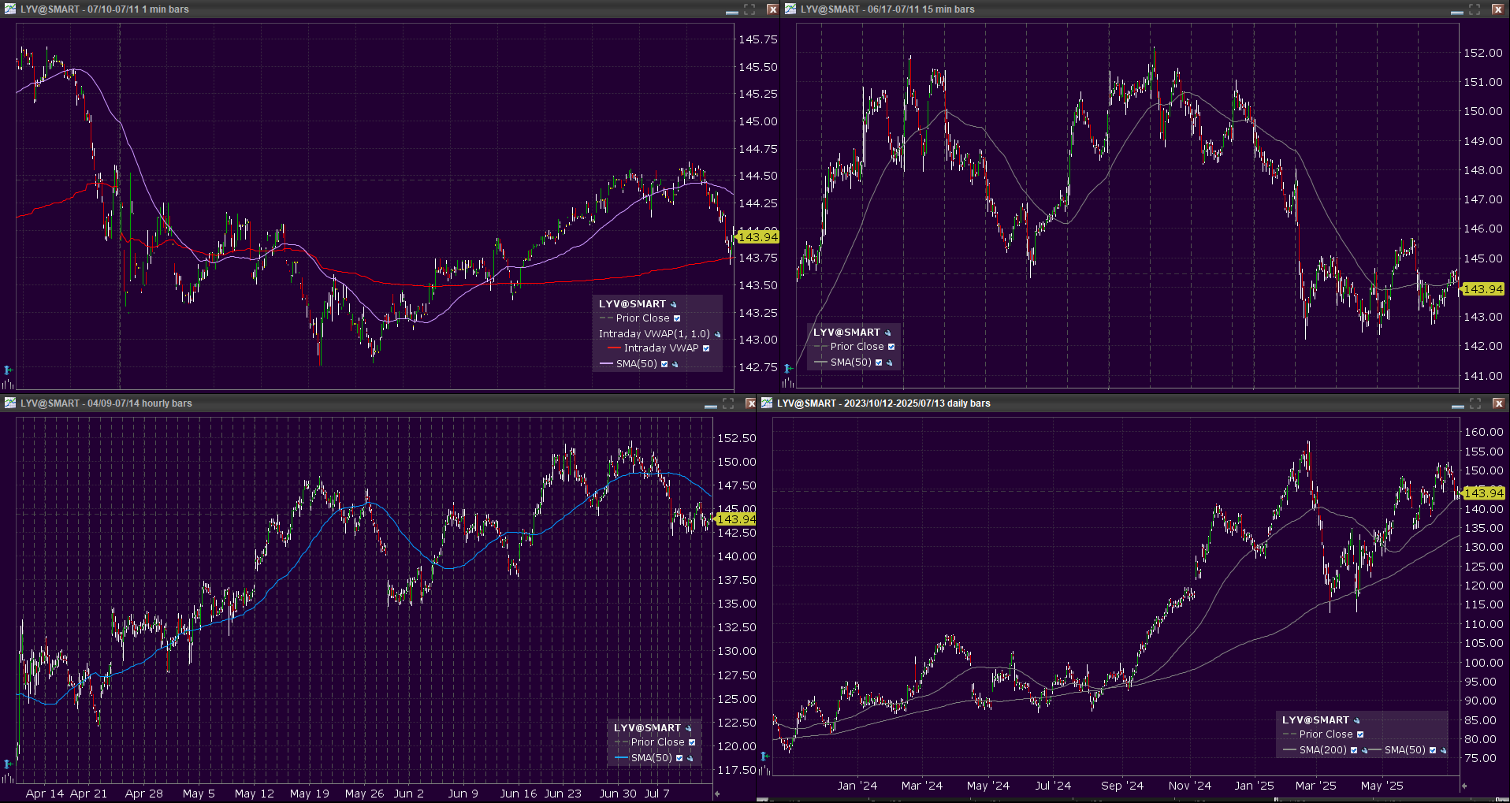
Task: Uncheck Intraday VWAP line in 1 min chart
Action: (706, 348)
